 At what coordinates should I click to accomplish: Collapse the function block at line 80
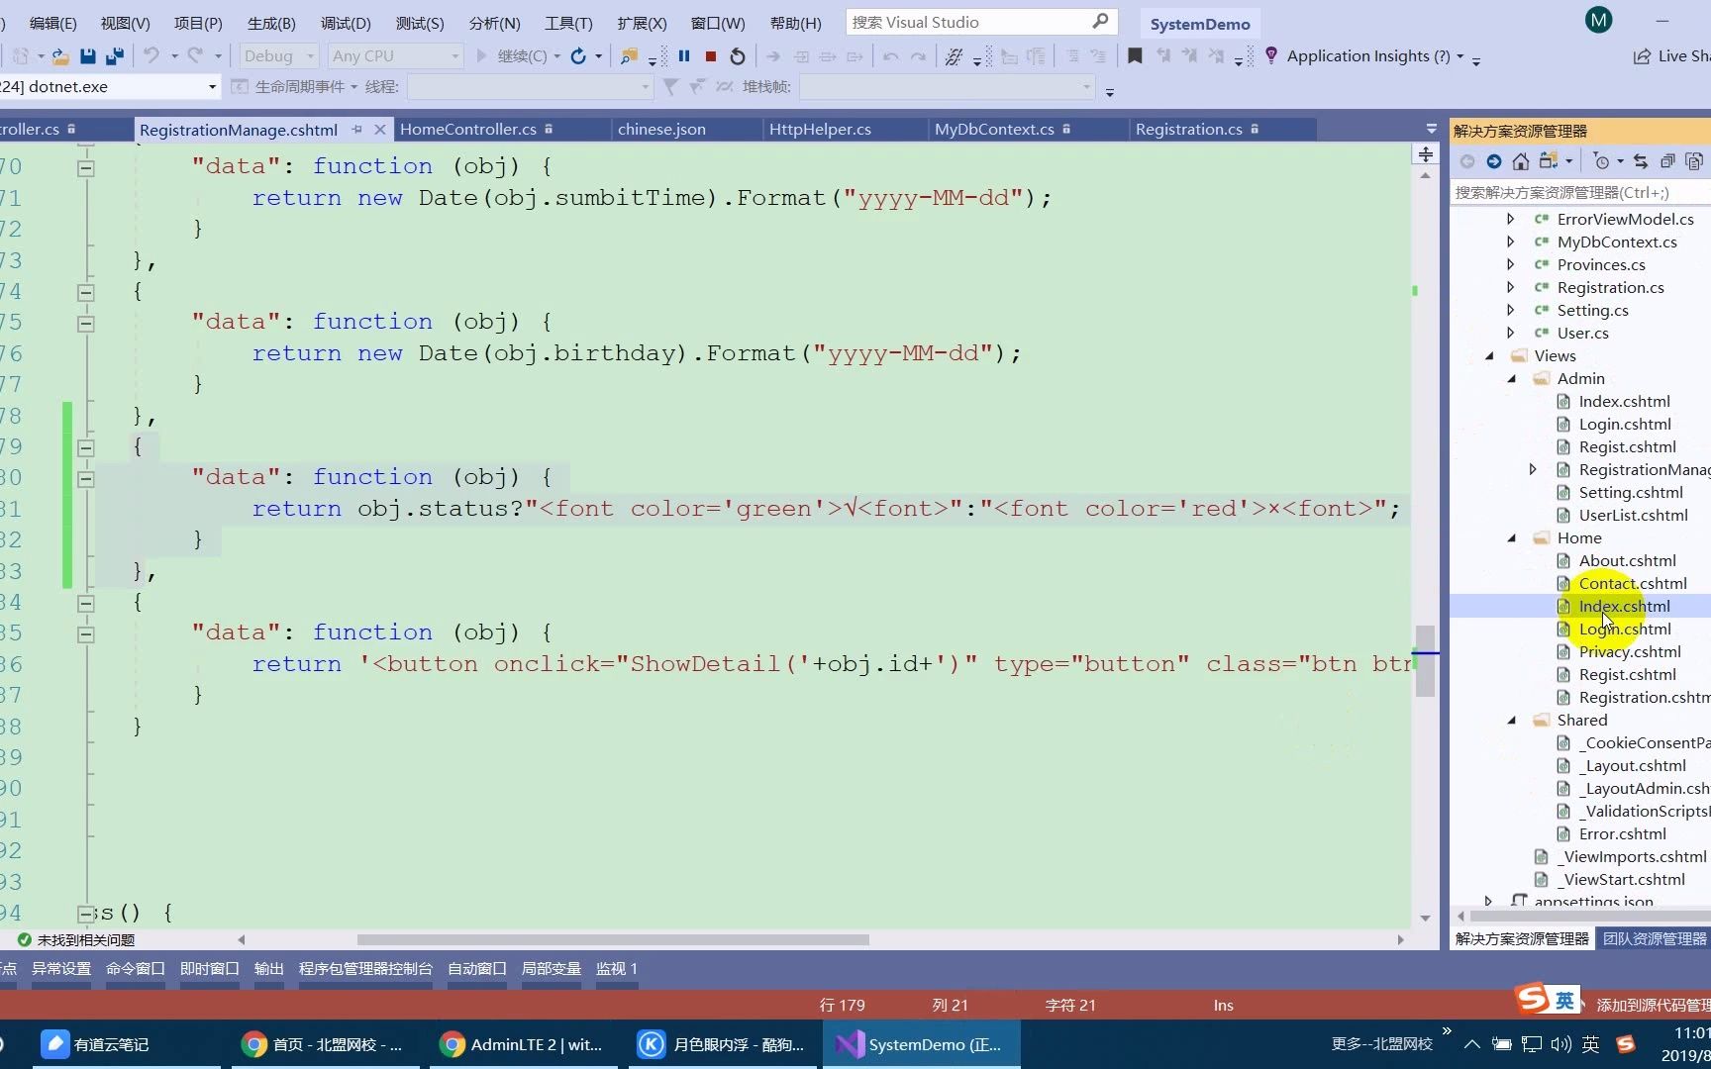point(86,478)
